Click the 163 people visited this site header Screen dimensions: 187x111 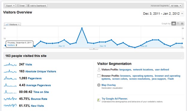click(x=26, y=56)
